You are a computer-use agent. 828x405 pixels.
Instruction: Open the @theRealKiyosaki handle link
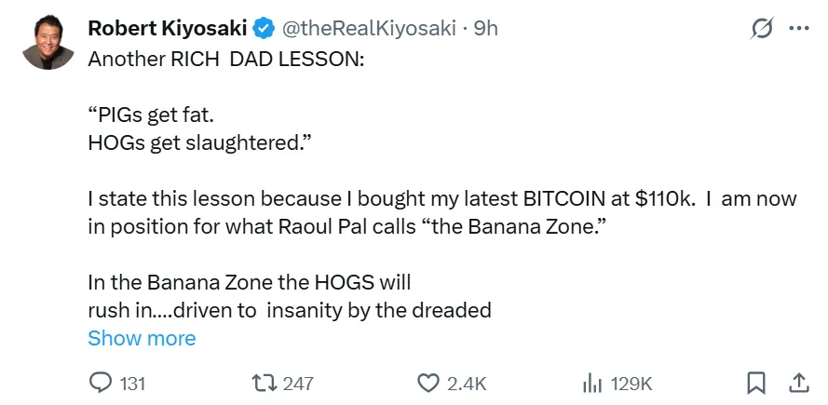coord(368,29)
